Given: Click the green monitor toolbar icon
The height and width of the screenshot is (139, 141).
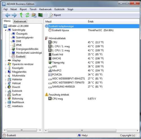Looking at the screenshot, I should tap(40, 15).
